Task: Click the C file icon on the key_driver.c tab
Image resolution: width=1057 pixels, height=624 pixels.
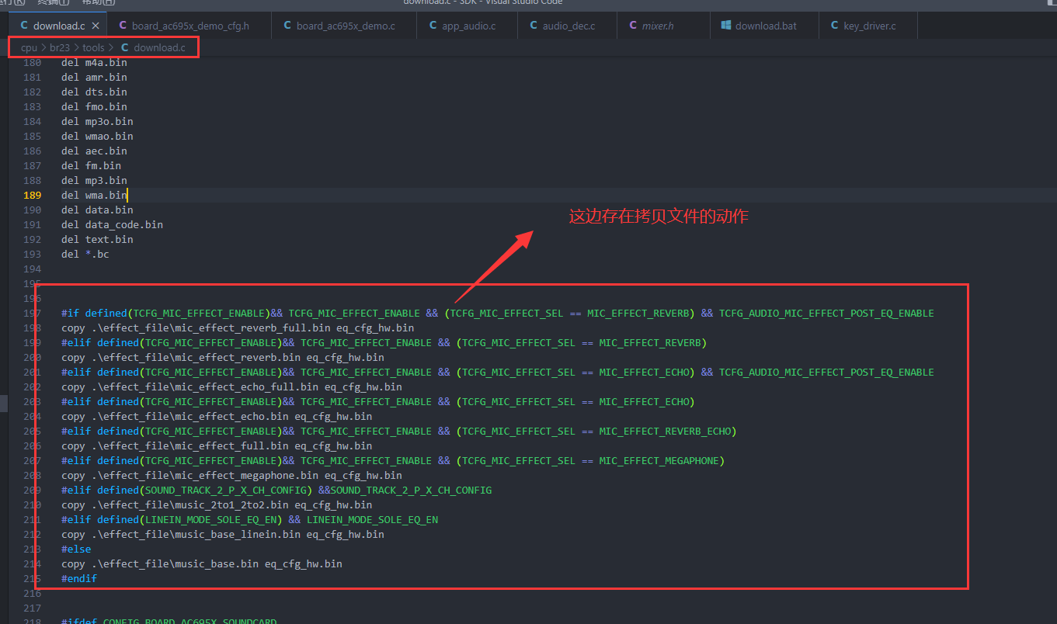Action: [834, 26]
